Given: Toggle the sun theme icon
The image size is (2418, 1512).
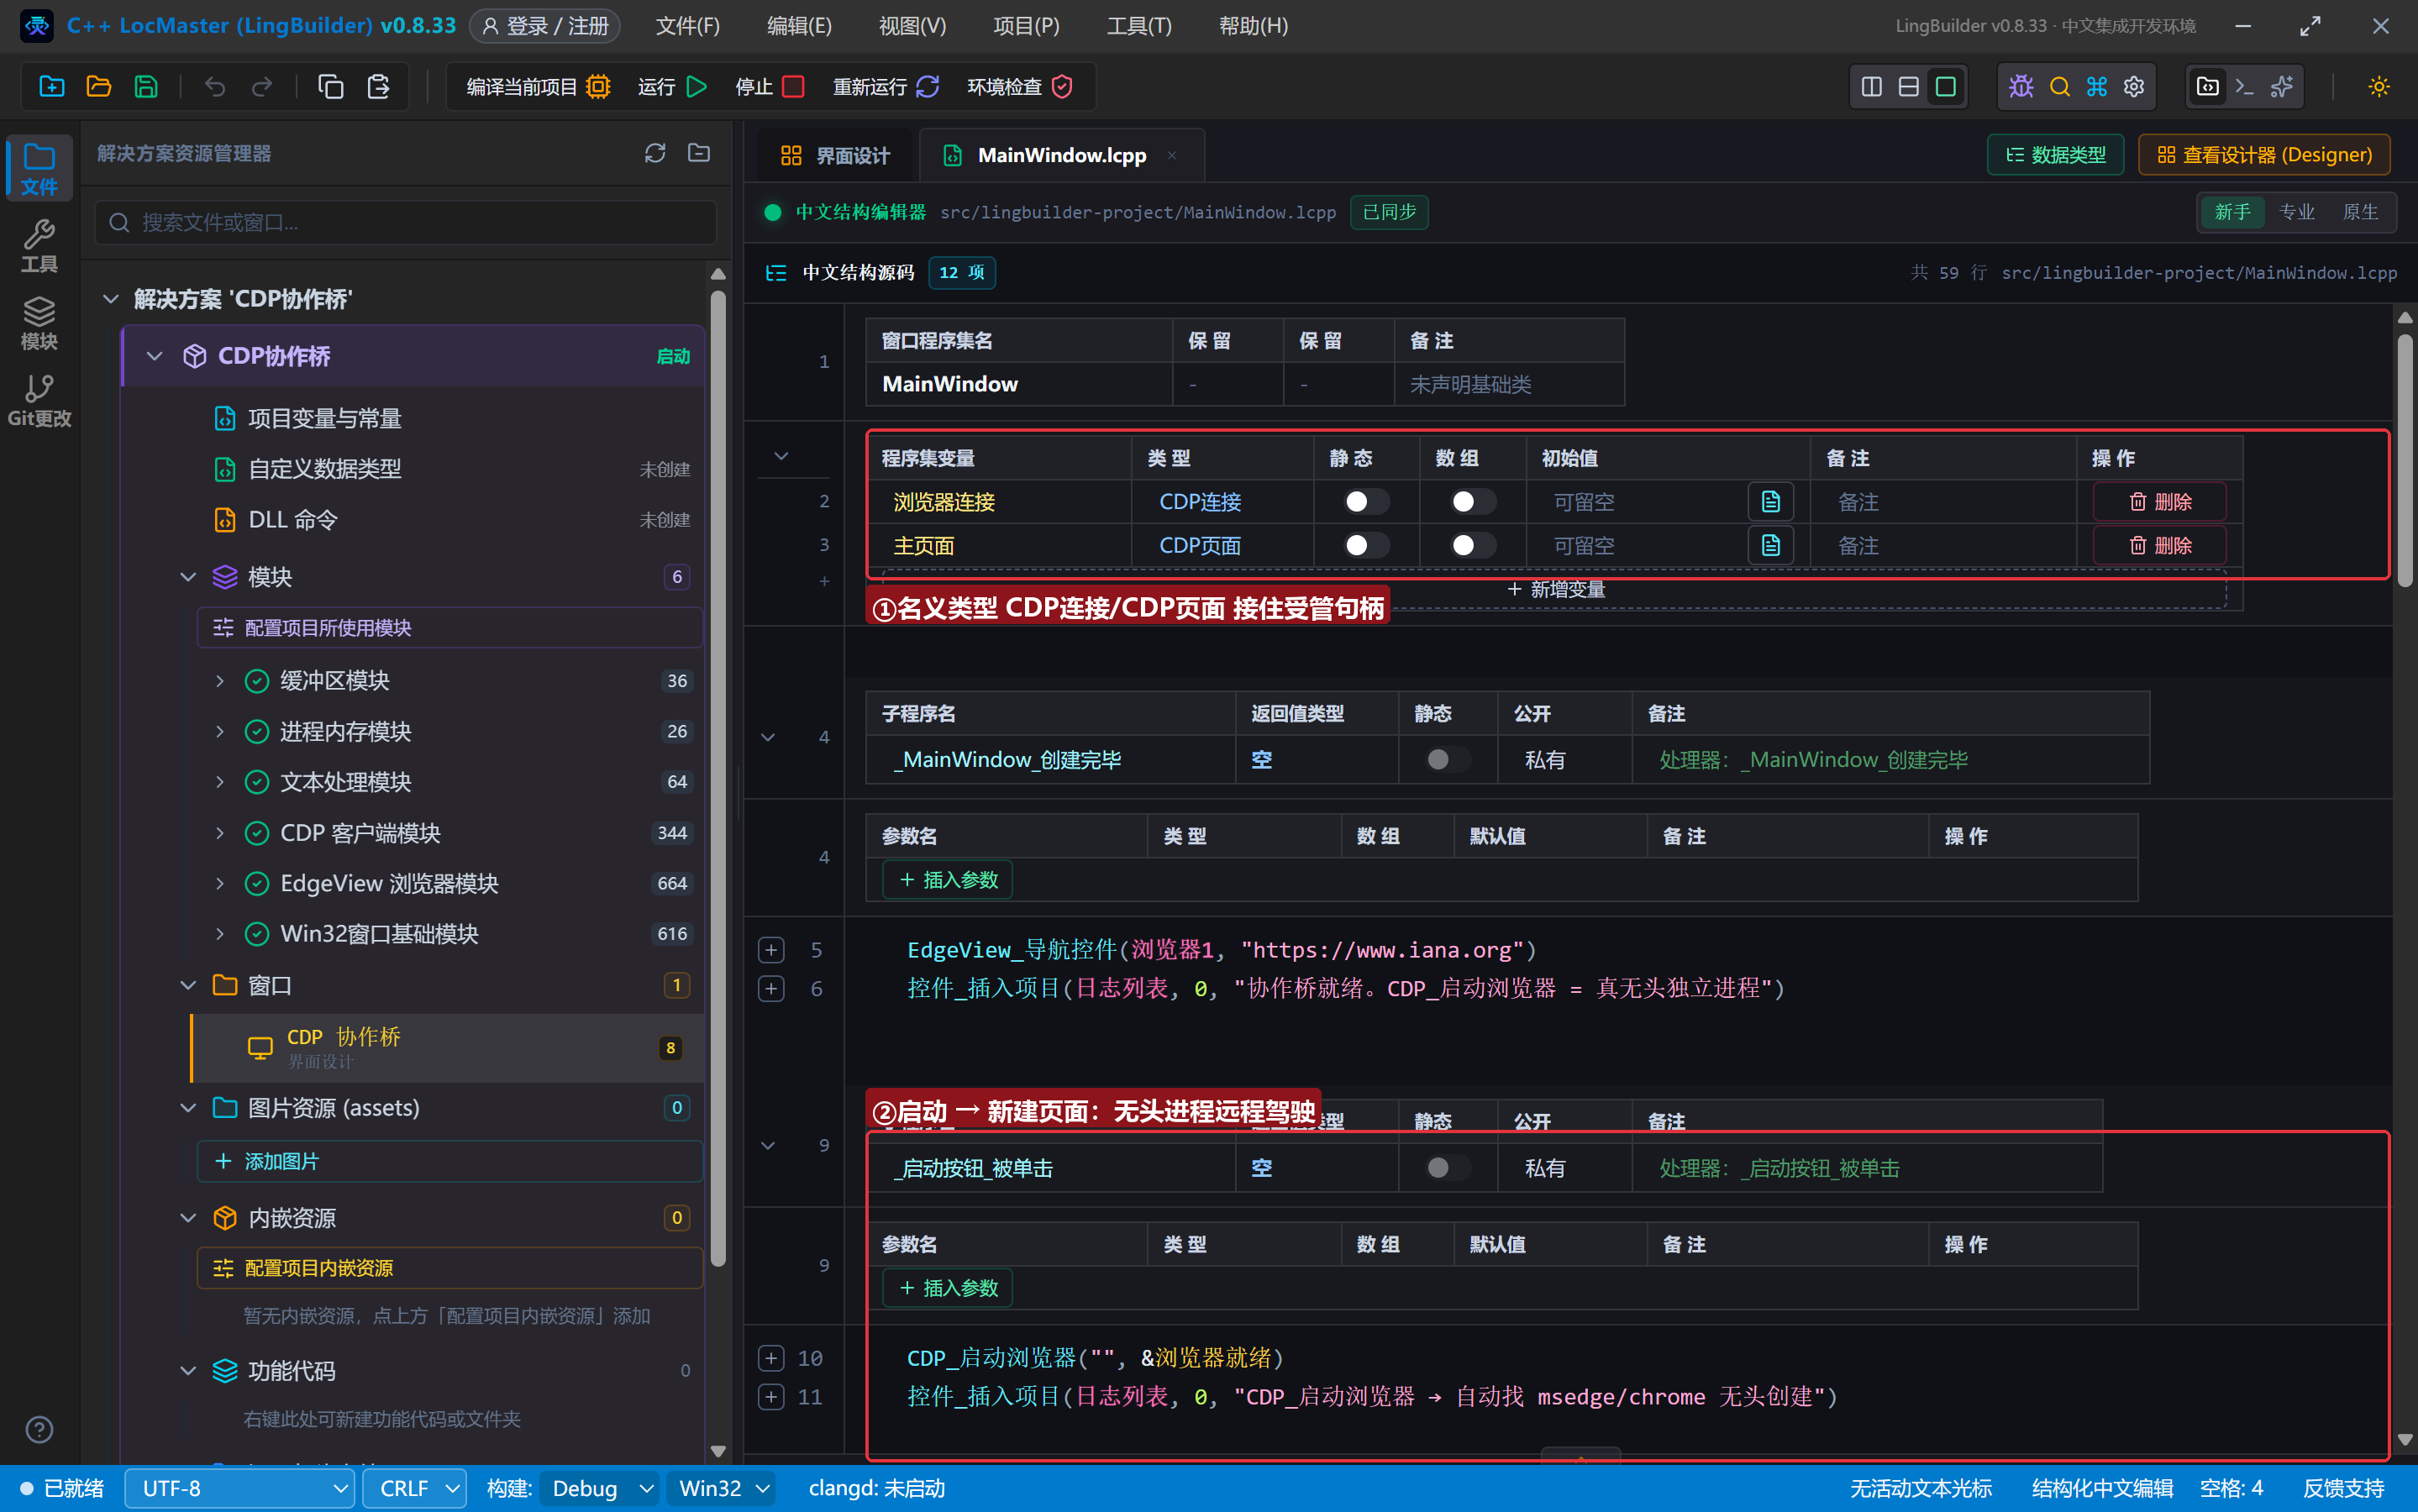Looking at the screenshot, I should pos(2379,87).
